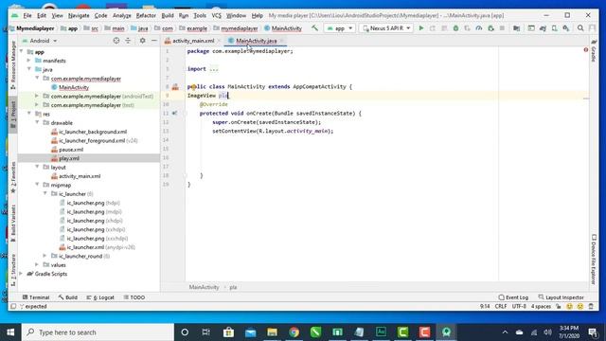Click the Attach Debugger to process icon
Viewport: 606px width, 341px height.
coord(490,28)
